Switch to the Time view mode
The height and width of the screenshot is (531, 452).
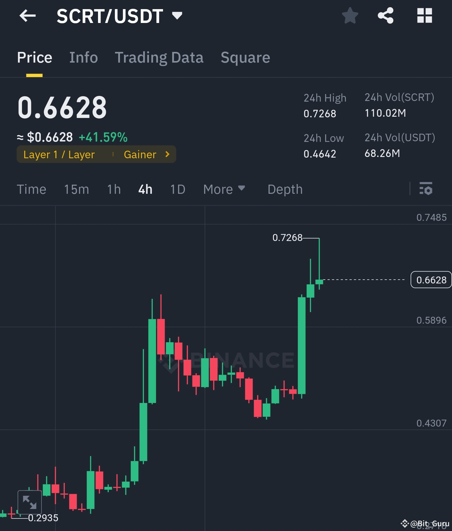coord(31,189)
